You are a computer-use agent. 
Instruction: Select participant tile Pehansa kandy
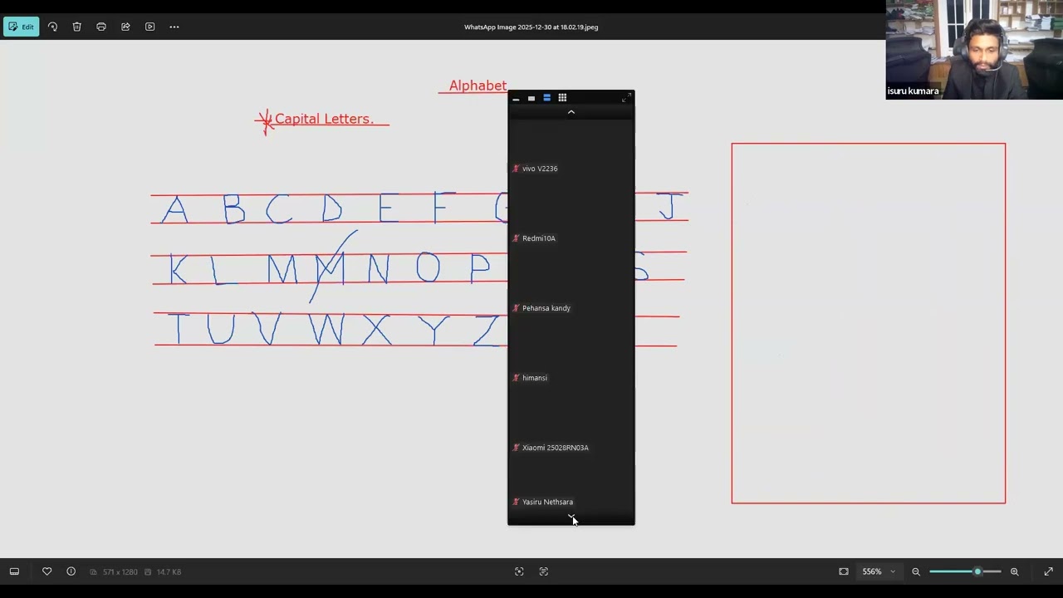(x=571, y=282)
